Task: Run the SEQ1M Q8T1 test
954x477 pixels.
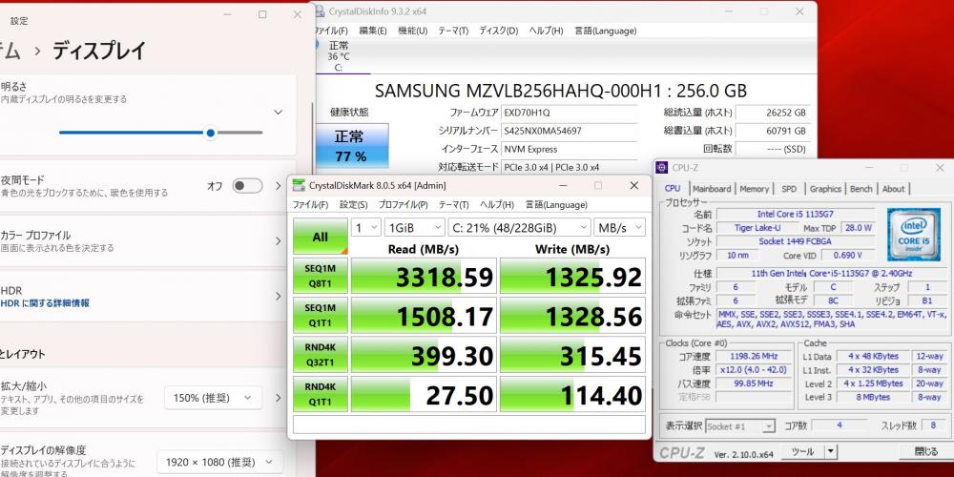Action: pos(320,276)
